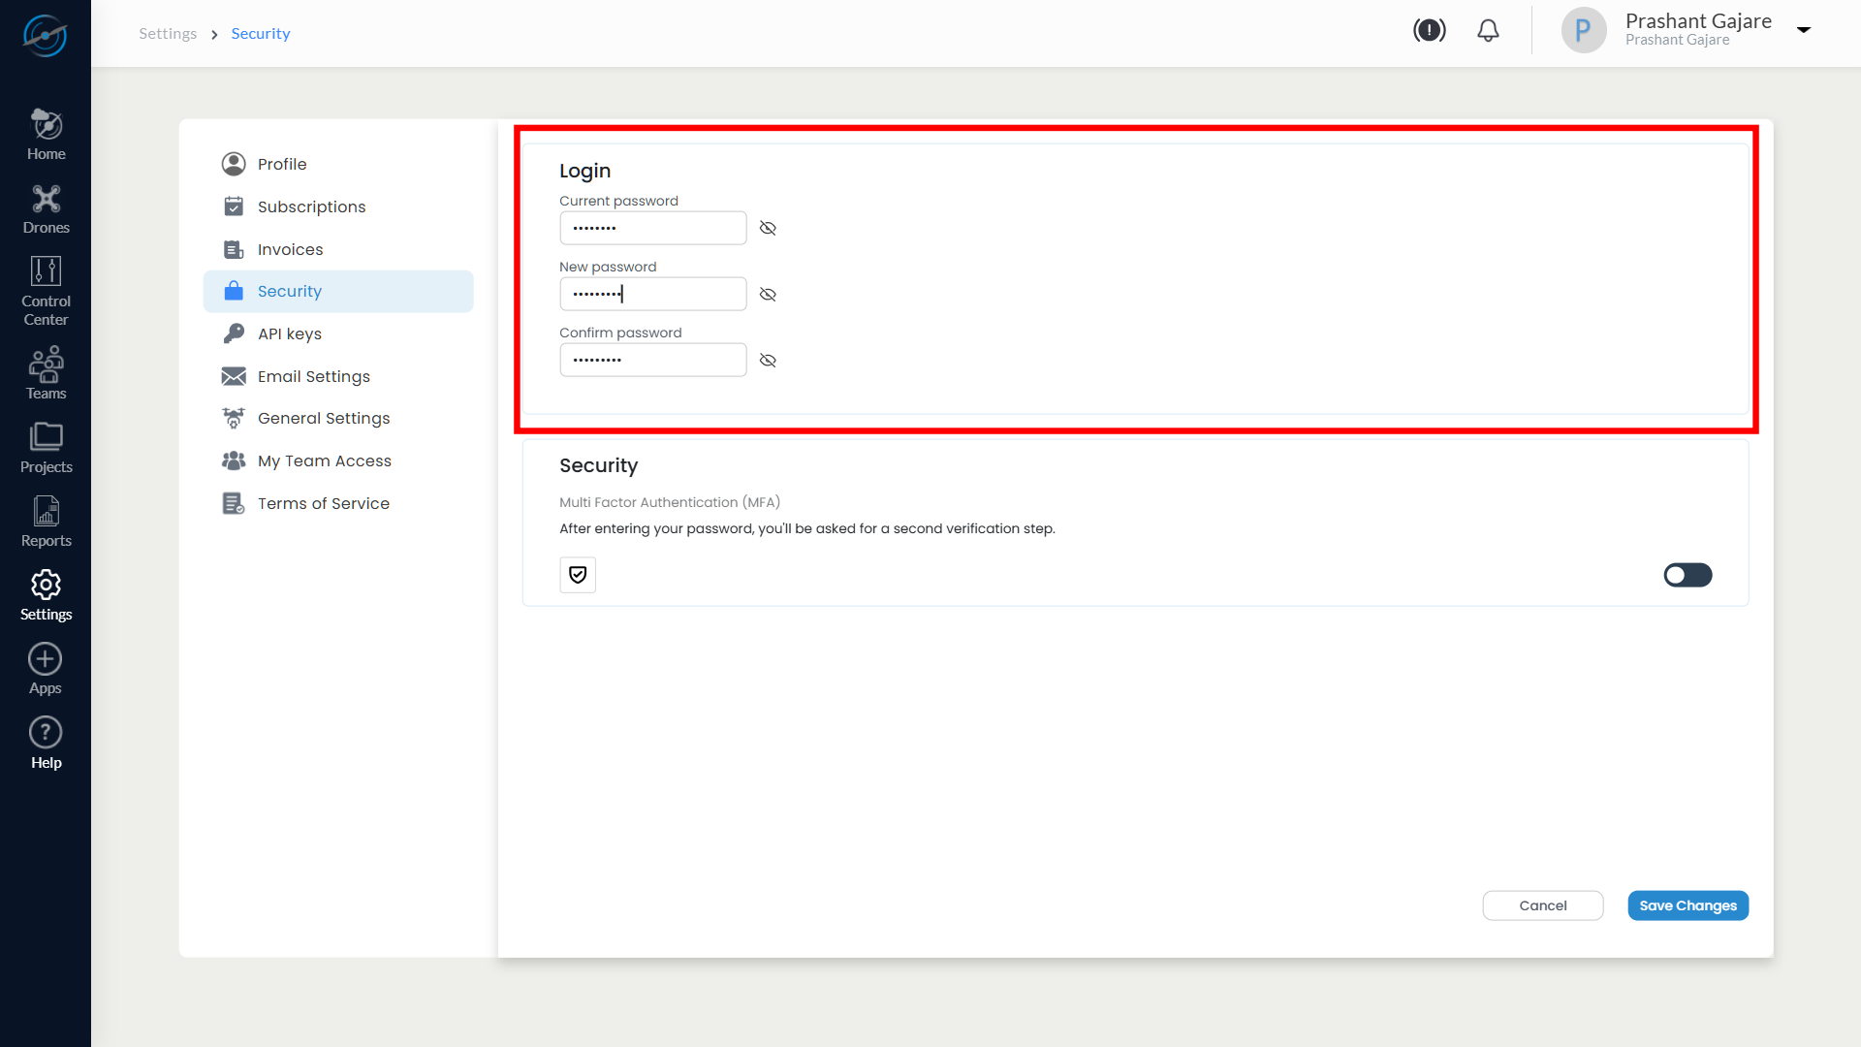This screenshot has height=1047, width=1861.
Task: Open the Projects folder icon
Action: pos(46,447)
